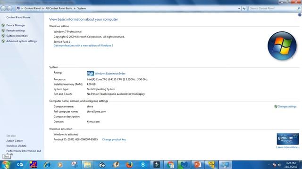Open address bar history dropdown
The image size is (302, 169).
click(239, 8)
